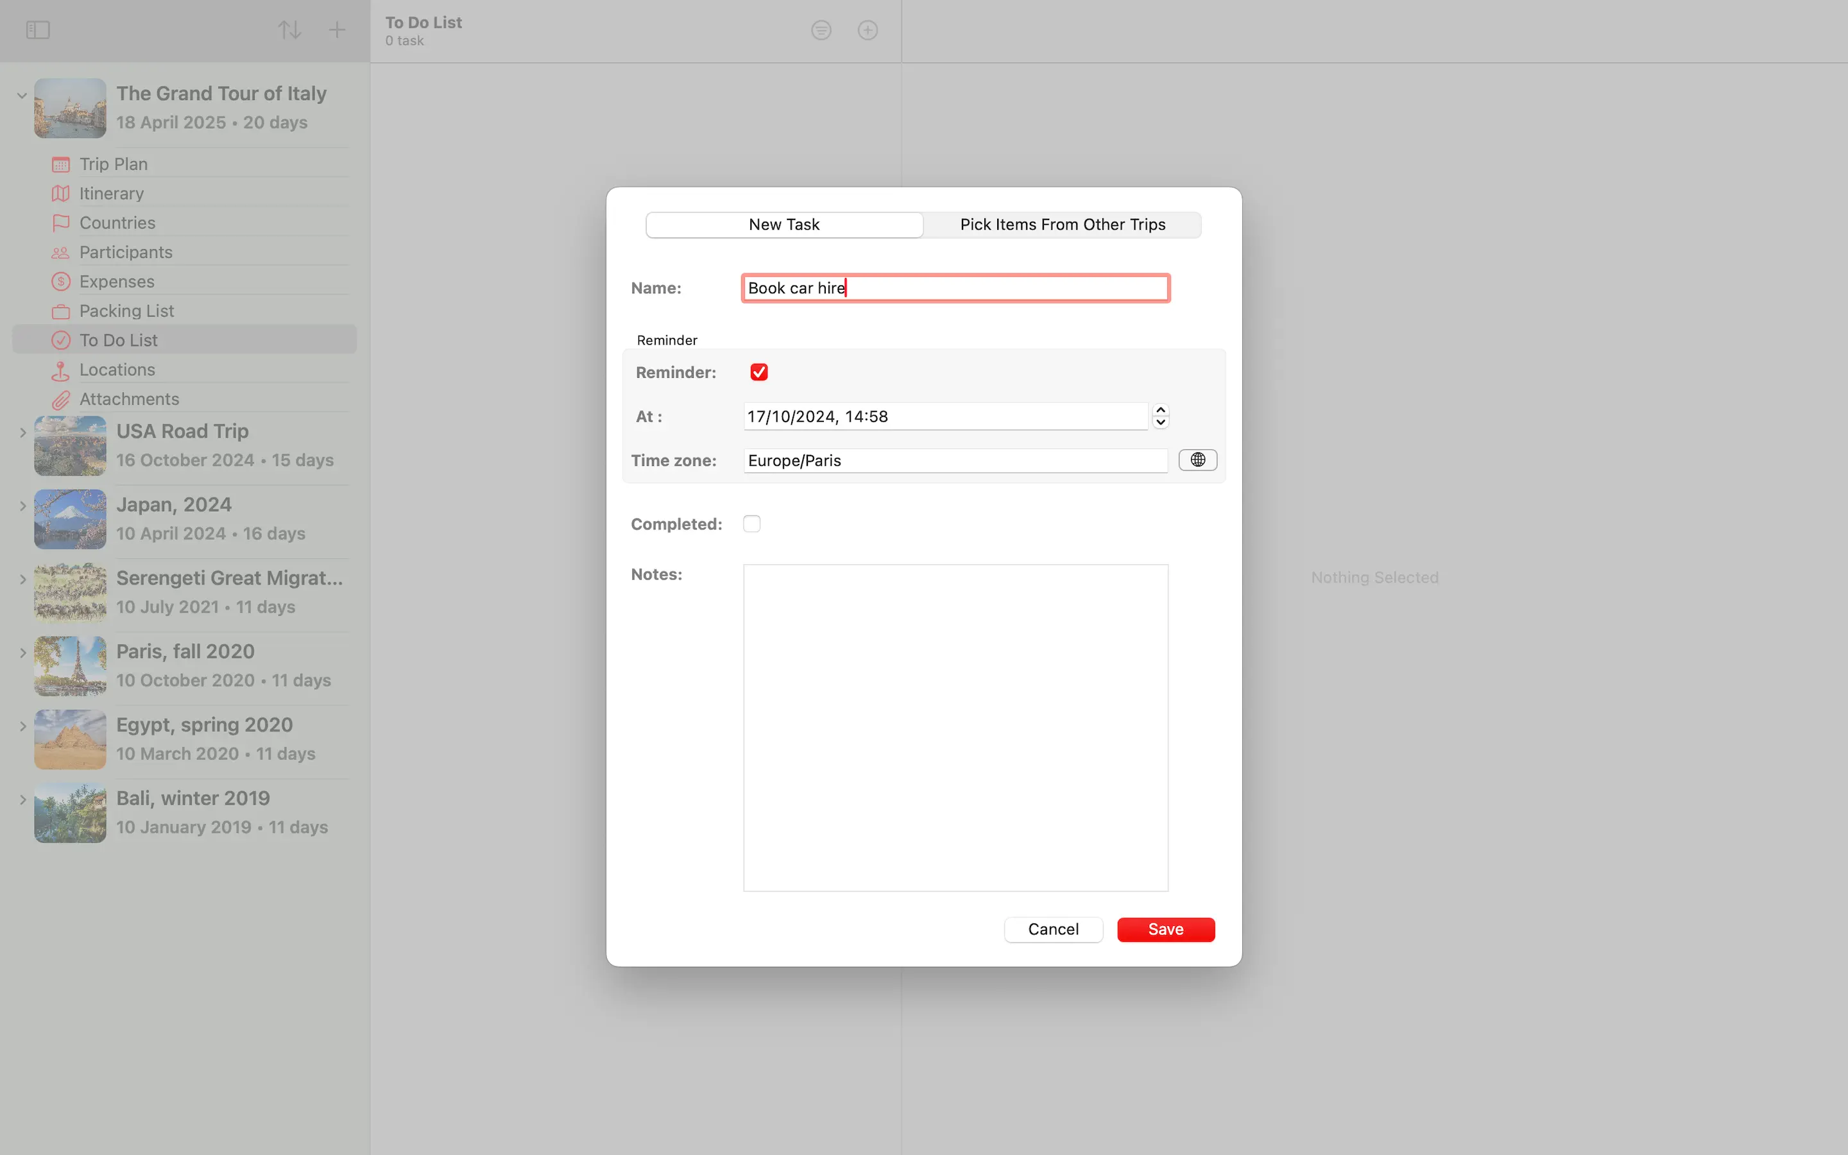Image resolution: width=1848 pixels, height=1155 pixels.
Task: Open the filter icon in To Do List header
Action: (x=821, y=30)
